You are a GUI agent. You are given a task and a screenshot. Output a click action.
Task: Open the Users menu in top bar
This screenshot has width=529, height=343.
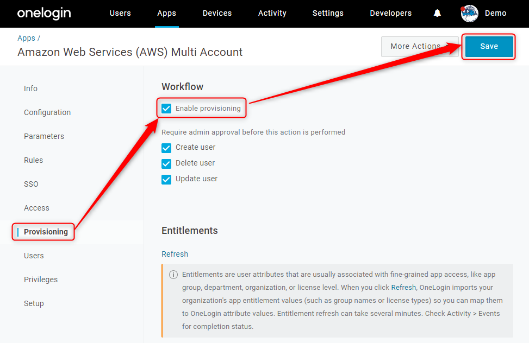click(x=120, y=13)
